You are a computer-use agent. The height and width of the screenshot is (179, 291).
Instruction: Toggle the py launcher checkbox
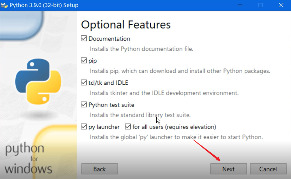[x=84, y=127]
